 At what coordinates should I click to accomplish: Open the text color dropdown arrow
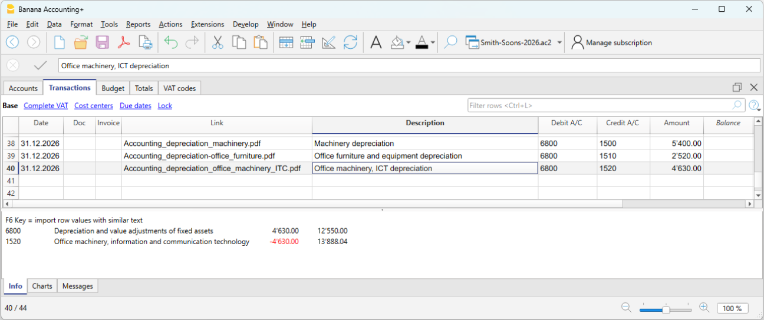tap(433, 42)
